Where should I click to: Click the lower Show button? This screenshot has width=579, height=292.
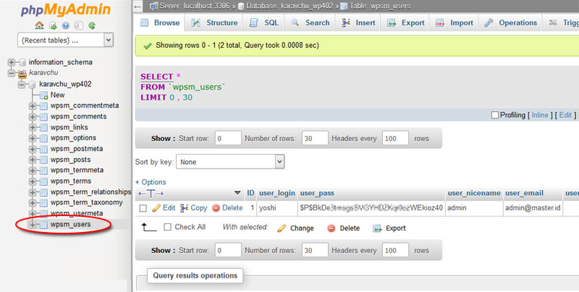pos(162,250)
